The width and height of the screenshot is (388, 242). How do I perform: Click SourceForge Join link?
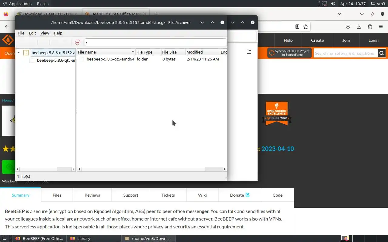click(346, 40)
